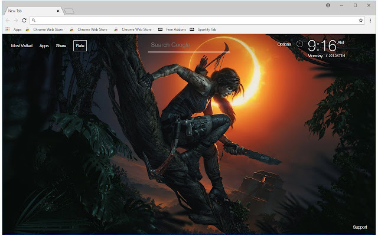
Task: Open the Most Visited menu
Action: pos(22,46)
